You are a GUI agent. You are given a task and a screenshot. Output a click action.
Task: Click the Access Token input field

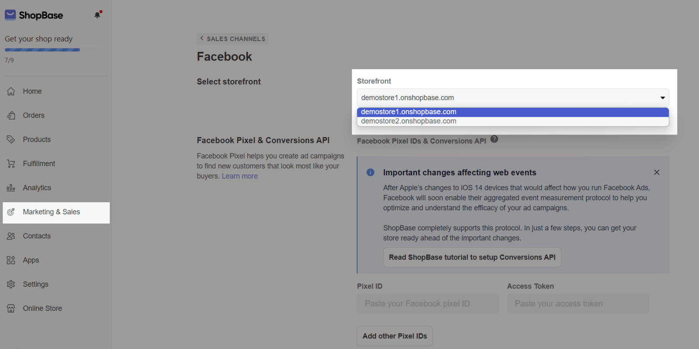[x=578, y=304]
